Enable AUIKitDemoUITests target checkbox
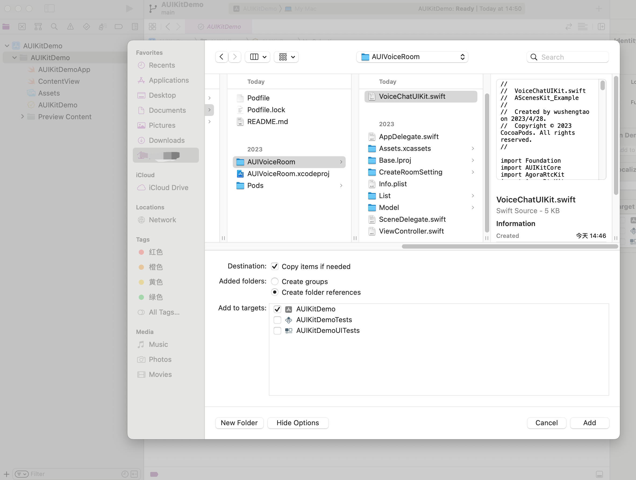Image resolution: width=636 pixels, height=480 pixels. pyautogui.click(x=277, y=330)
